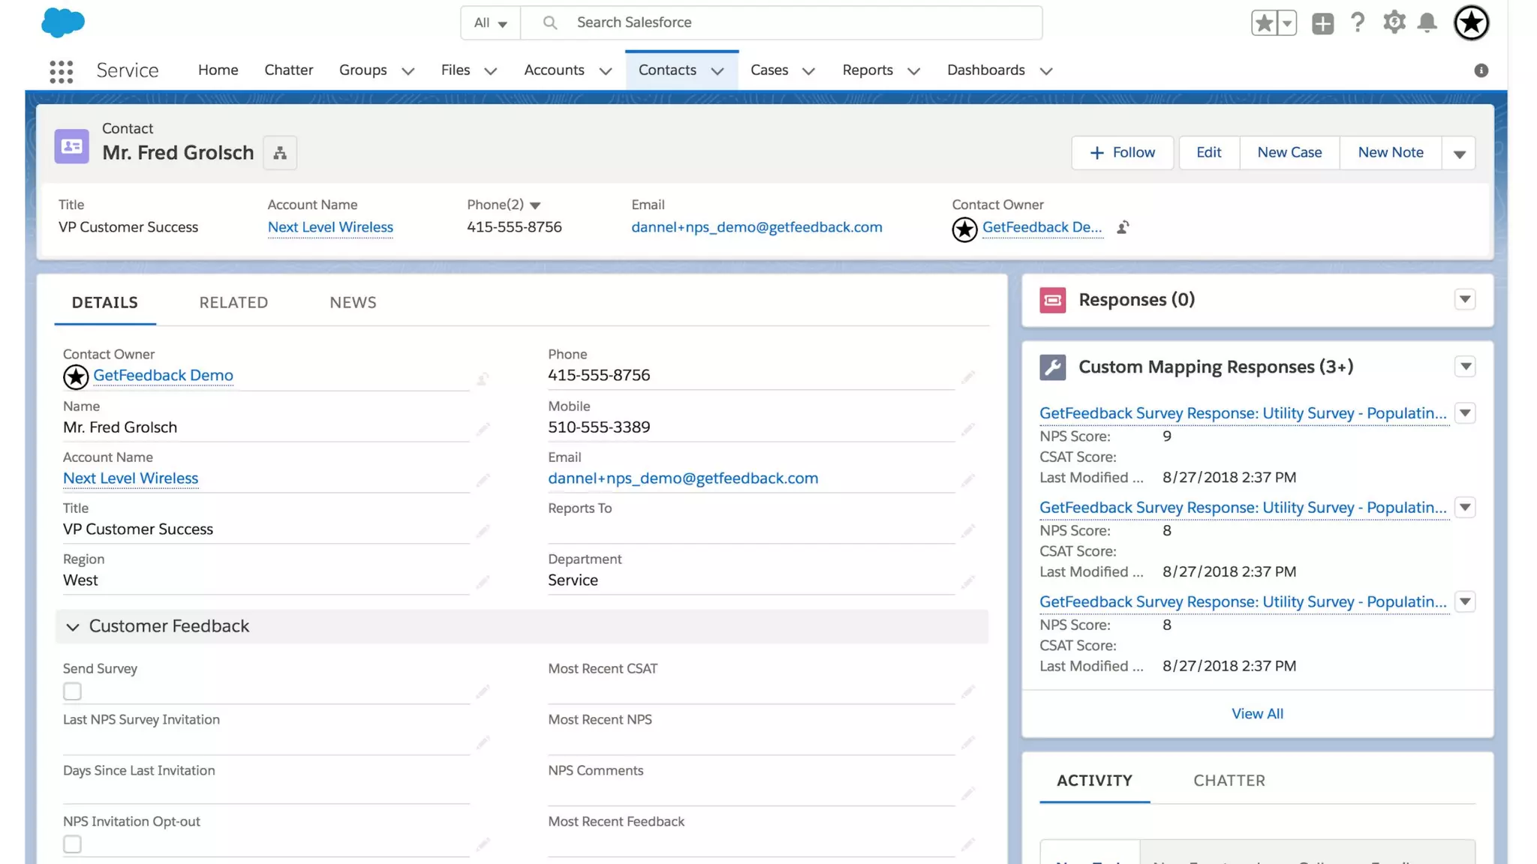Viewport: 1537px width, 864px height.
Task: Click the Favorites star icon
Action: click(1264, 23)
